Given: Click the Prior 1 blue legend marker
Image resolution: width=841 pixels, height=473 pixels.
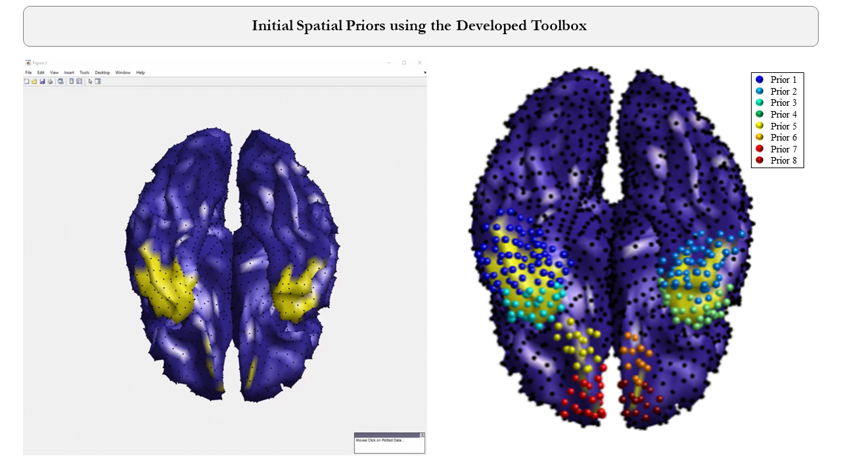Looking at the screenshot, I should pyautogui.click(x=760, y=79).
